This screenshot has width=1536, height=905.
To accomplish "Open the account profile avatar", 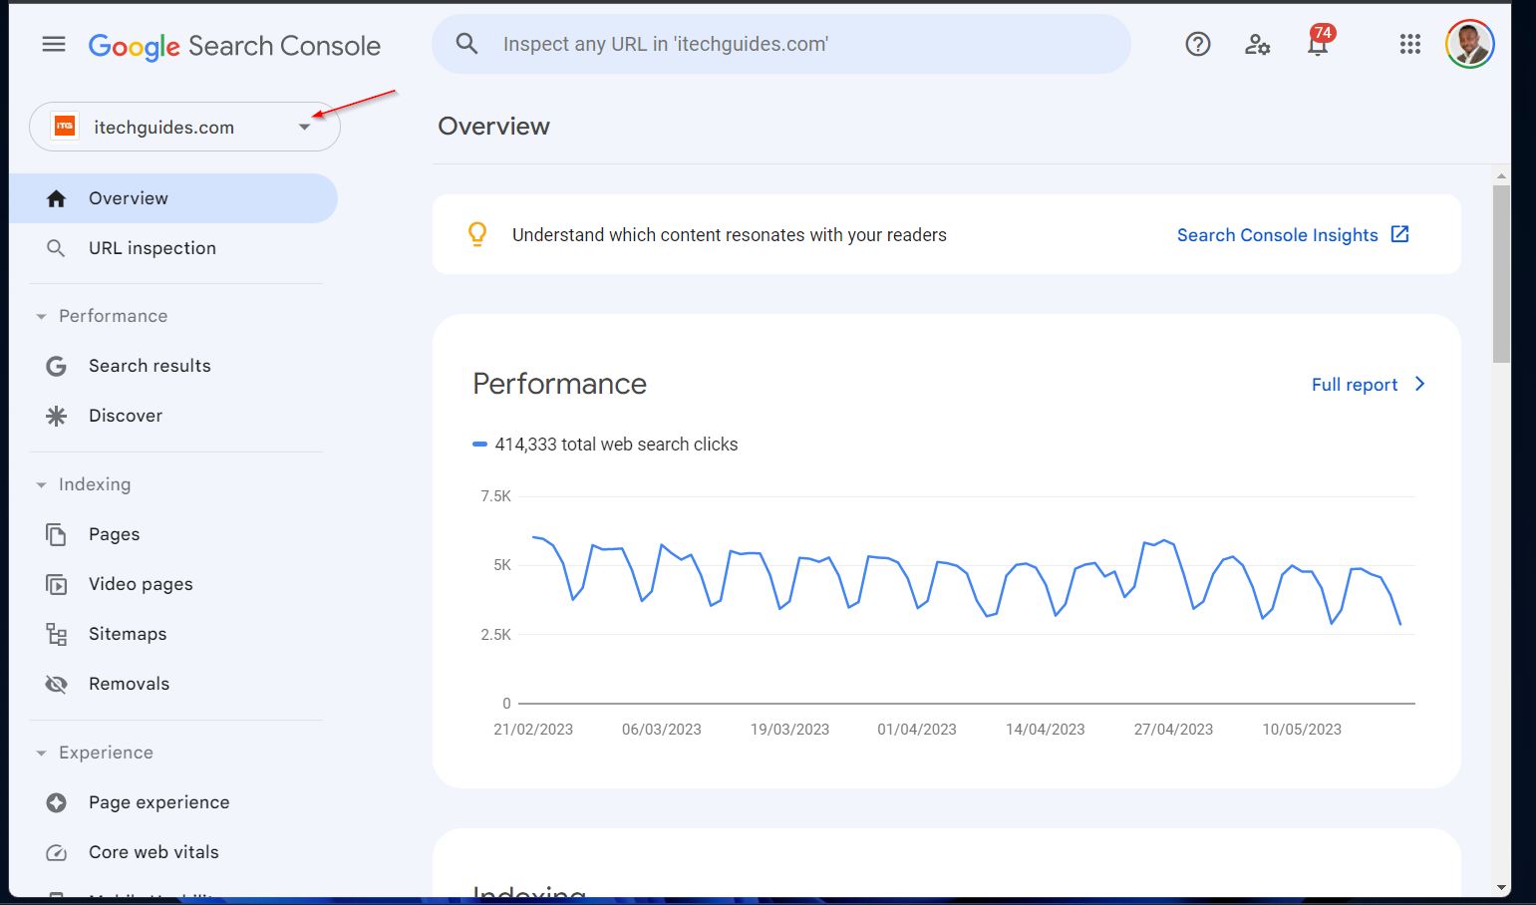I will coord(1470,44).
